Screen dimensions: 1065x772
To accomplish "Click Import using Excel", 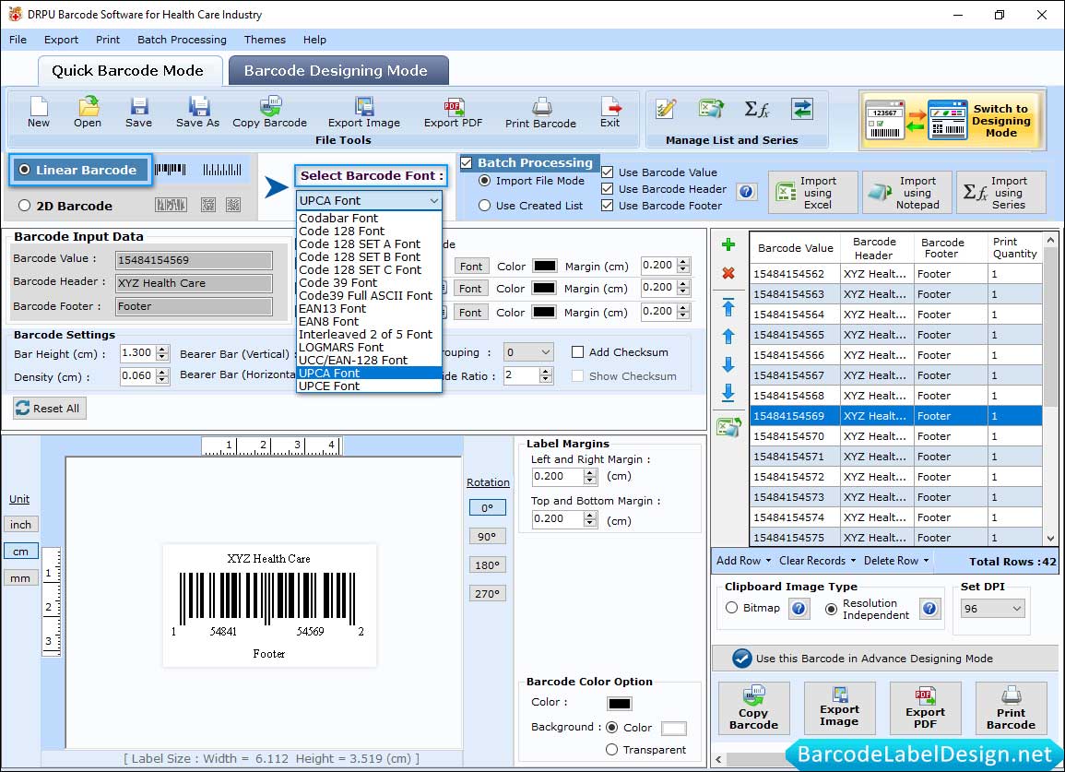I will click(x=813, y=193).
